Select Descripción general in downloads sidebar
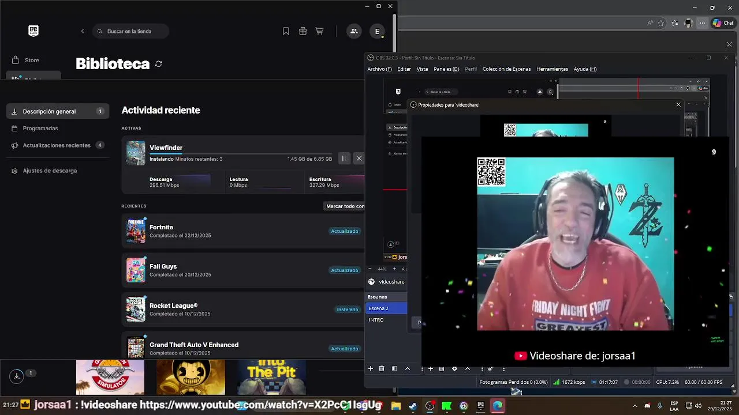Screen dimensions: 739x415 click(58, 111)
